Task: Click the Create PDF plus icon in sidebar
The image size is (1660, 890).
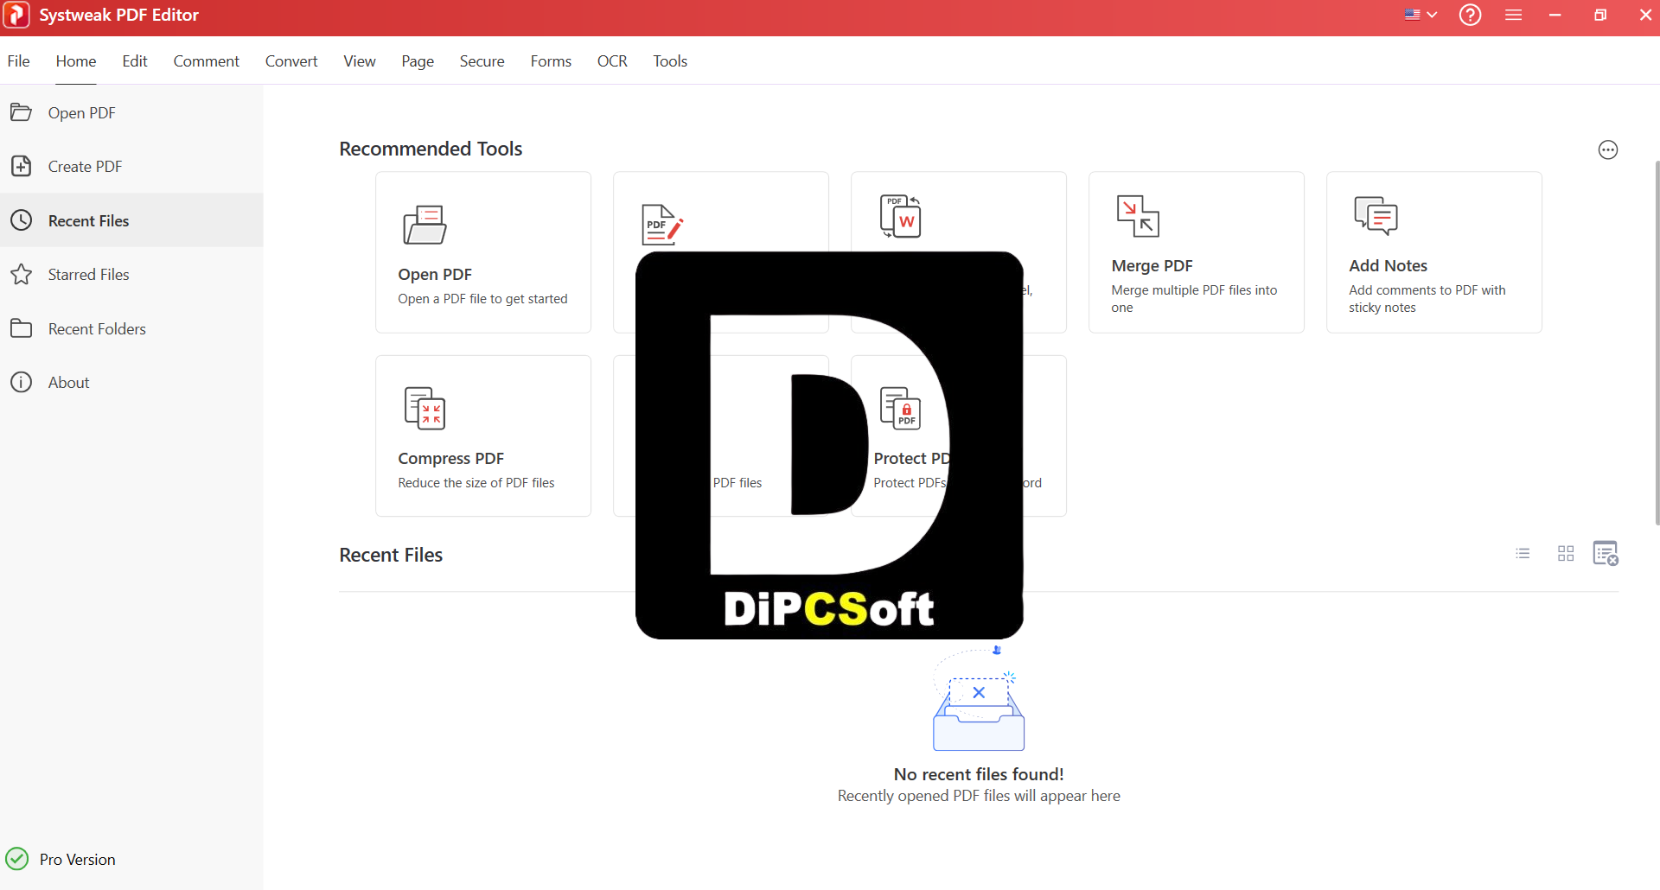Action: [x=21, y=166]
